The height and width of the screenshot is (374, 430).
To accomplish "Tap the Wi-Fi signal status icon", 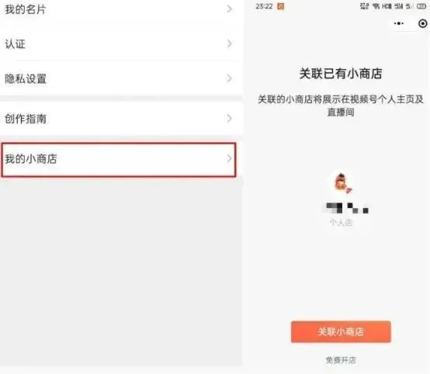I will click(x=376, y=6).
